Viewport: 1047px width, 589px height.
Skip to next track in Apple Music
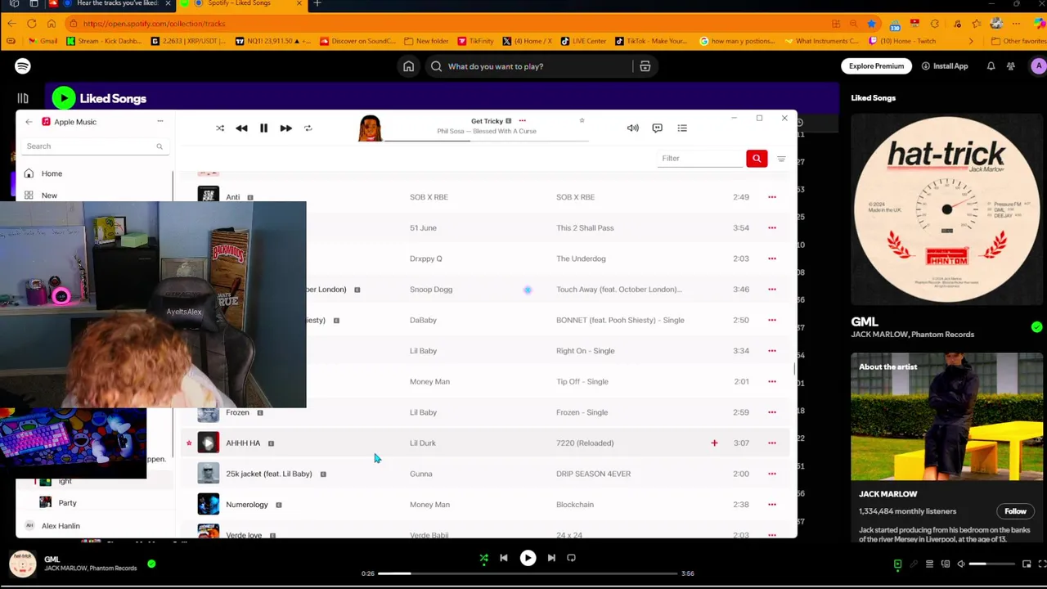285,128
